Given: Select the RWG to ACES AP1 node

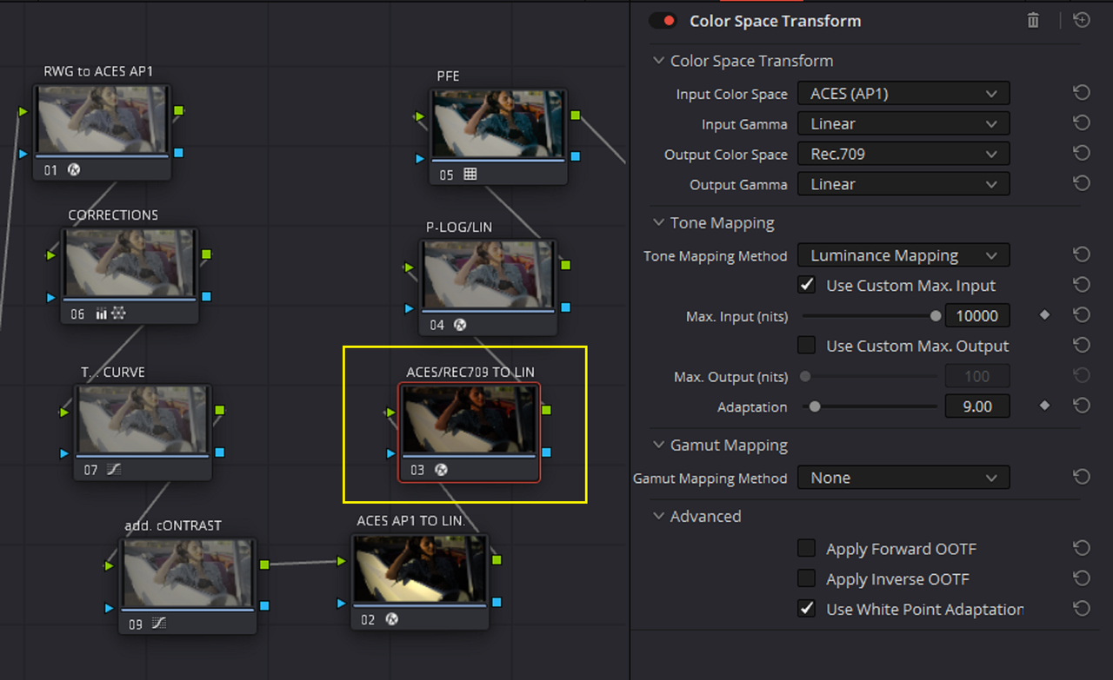Looking at the screenshot, I should click(103, 132).
